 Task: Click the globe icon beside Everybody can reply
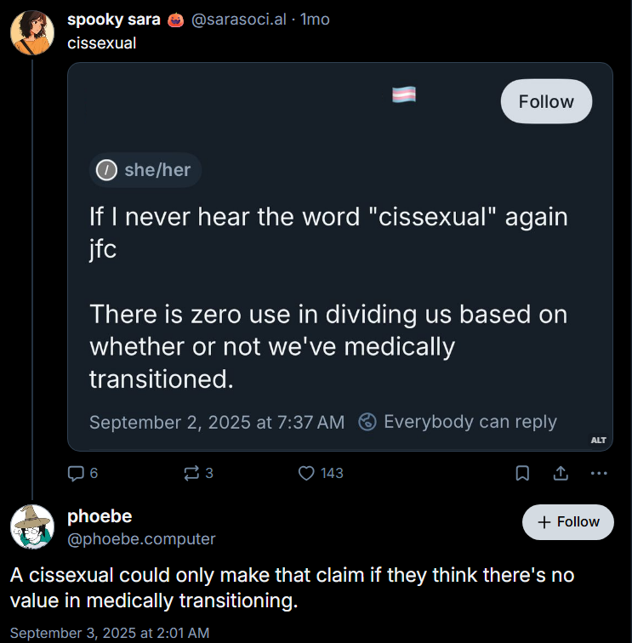(367, 422)
